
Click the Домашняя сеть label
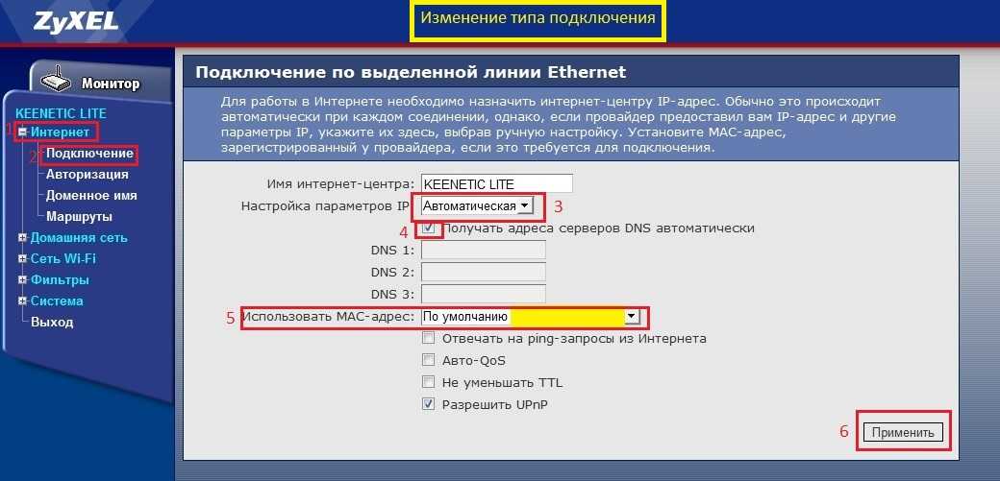79,238
